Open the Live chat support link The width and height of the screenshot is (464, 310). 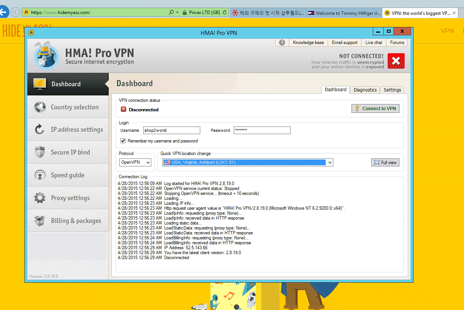374,43
